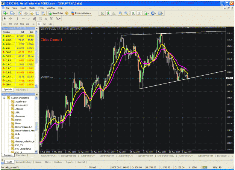Open the Arrows tool dropdown arrow
235x170 pixels.
click(x=60, y=19)
